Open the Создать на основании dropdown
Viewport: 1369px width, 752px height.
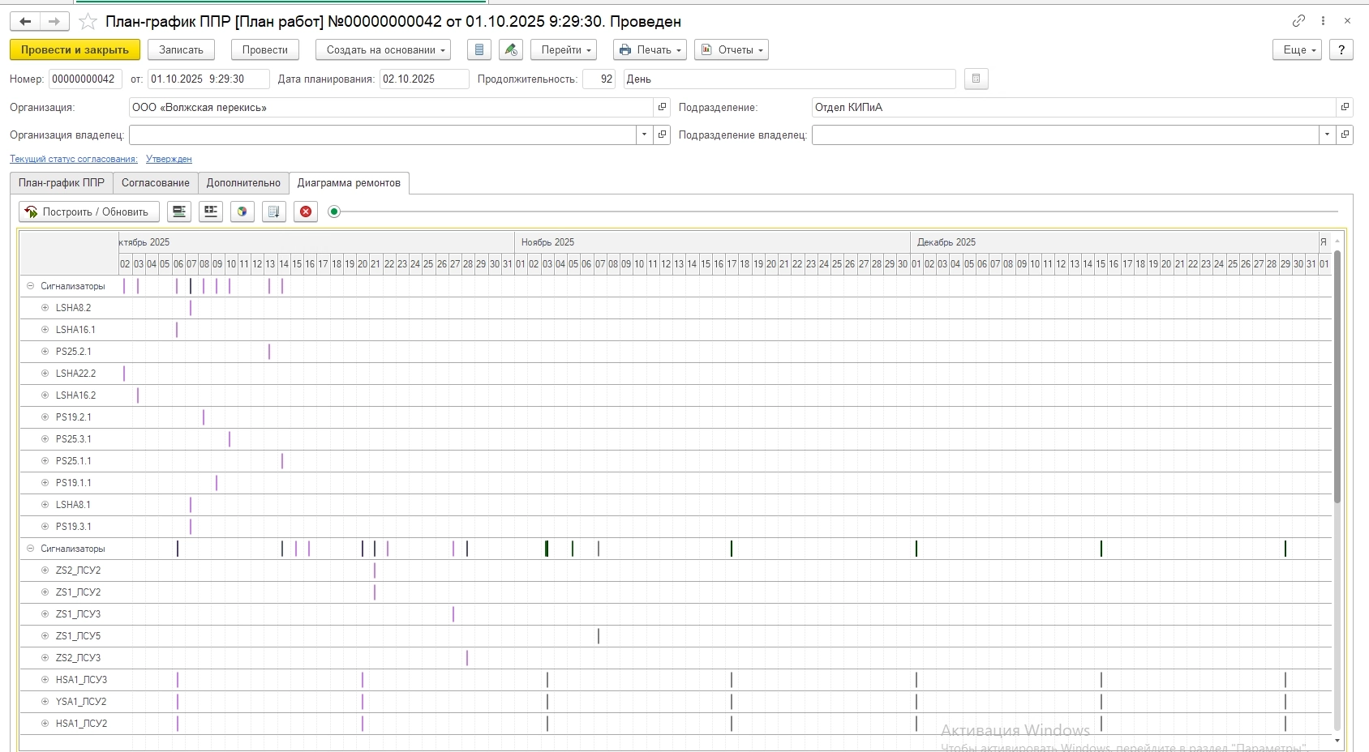[x=385, y=50]
